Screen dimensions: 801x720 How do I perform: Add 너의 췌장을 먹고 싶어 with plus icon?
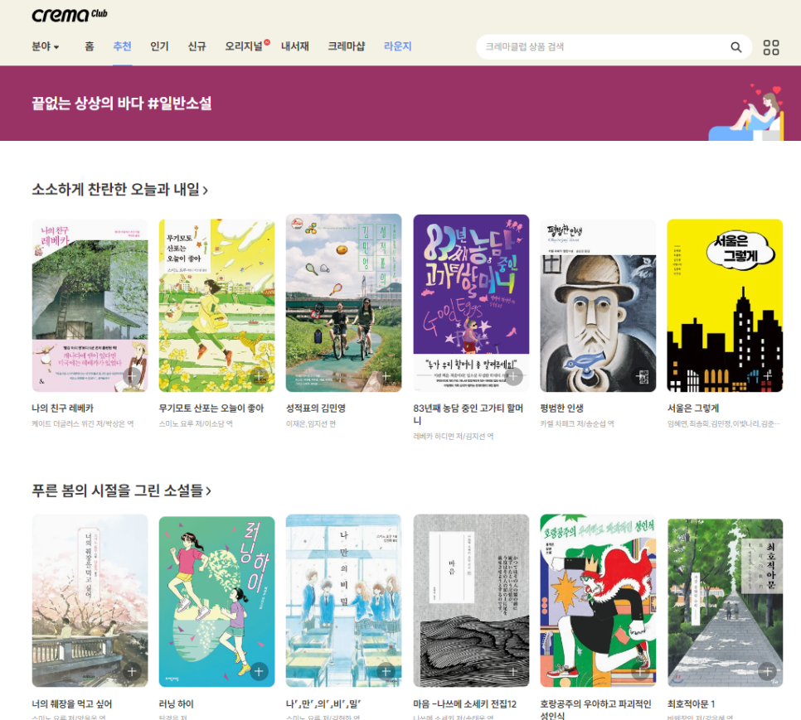(132, 671)
